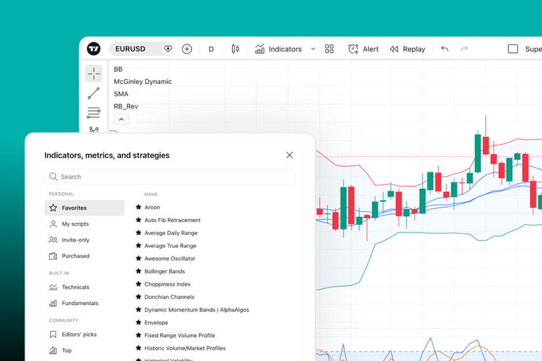Add the Aroon indicator
Viewport: 542px width, 361px height.
152,207
